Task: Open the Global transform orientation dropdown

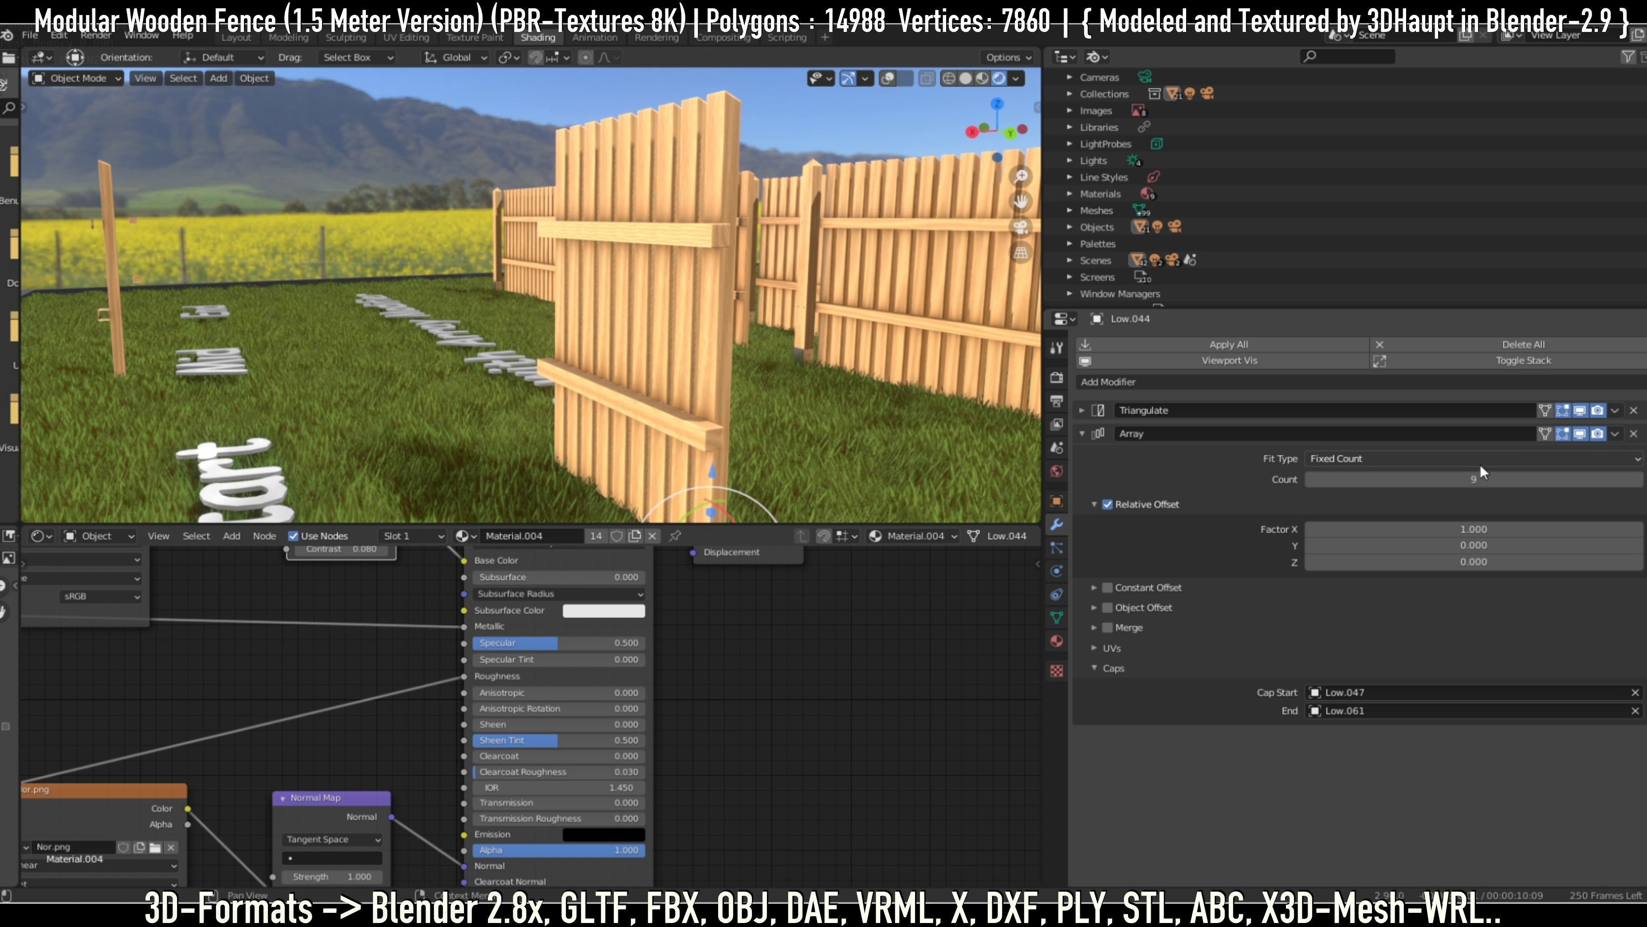Action: (x=456, y=58)
